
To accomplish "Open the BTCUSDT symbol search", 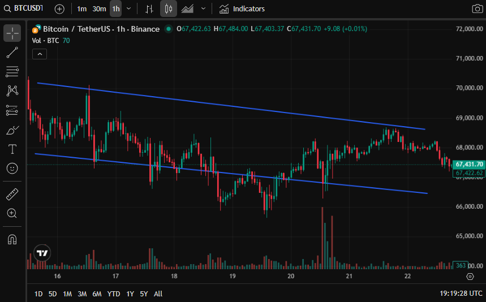I will coord(24,8).
